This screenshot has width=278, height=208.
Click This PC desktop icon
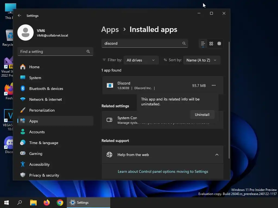[9, 11]
